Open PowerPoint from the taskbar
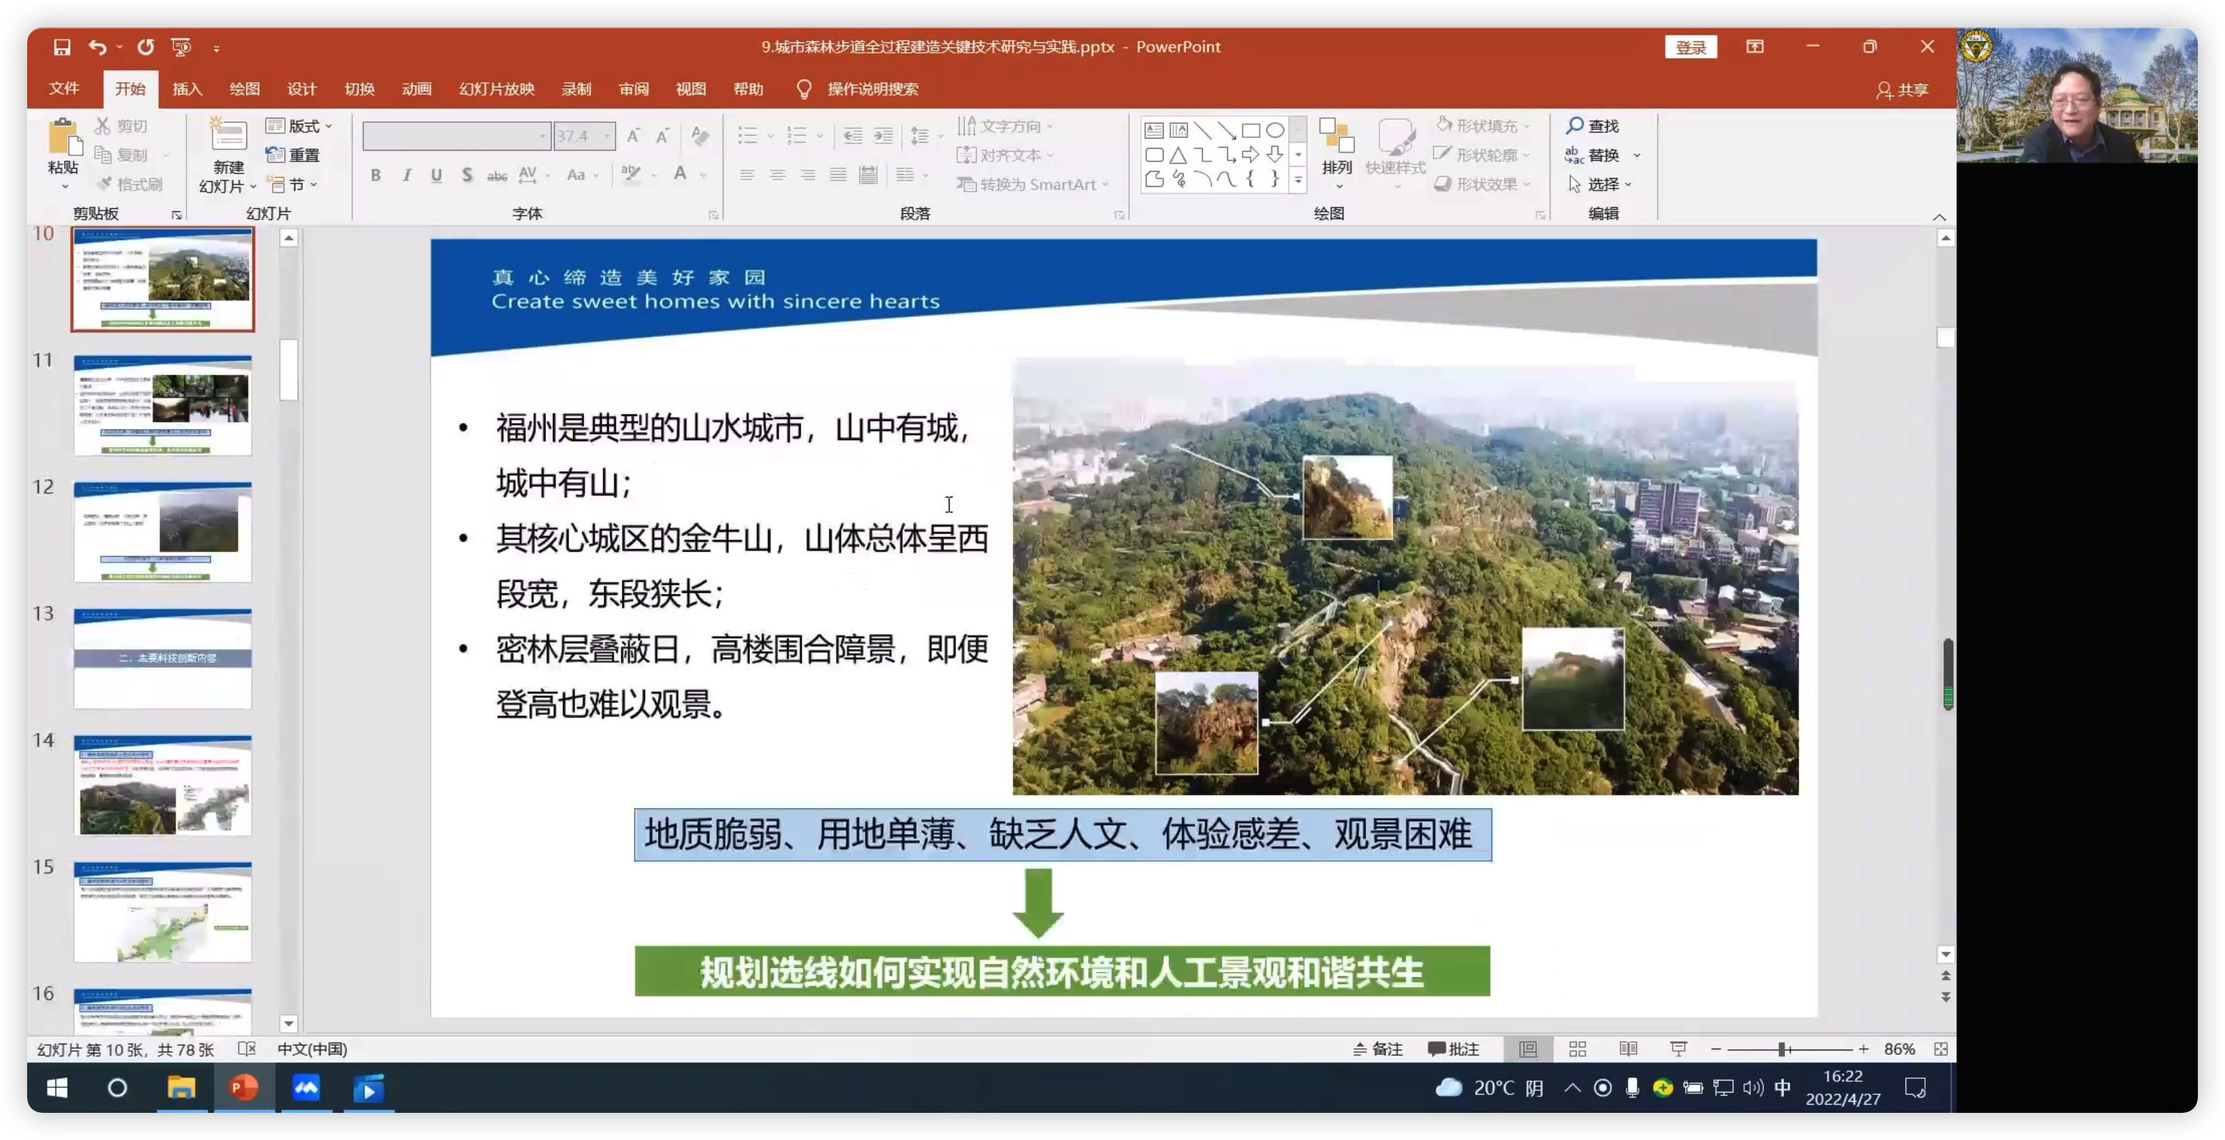2225x1140 pixels. 243,1087
